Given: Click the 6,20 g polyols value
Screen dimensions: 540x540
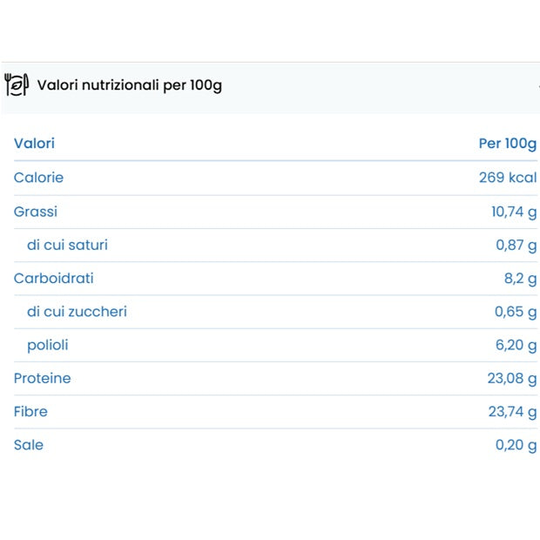Looking at the screenshot, I should (x=516, y=345).
